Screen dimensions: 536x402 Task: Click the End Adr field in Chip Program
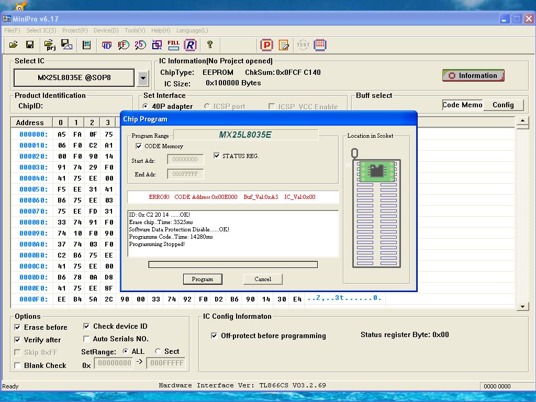coord(185,174)
